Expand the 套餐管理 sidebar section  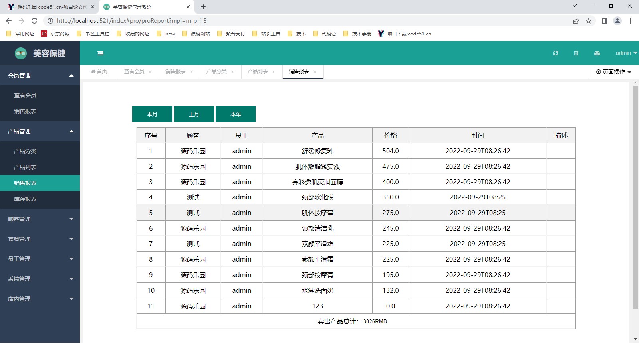coord(40,239)
